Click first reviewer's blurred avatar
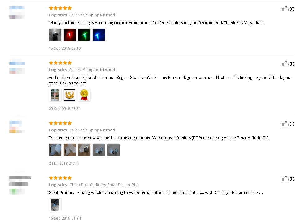Screen dimensions: 300x222 click(x=17, y=12)
